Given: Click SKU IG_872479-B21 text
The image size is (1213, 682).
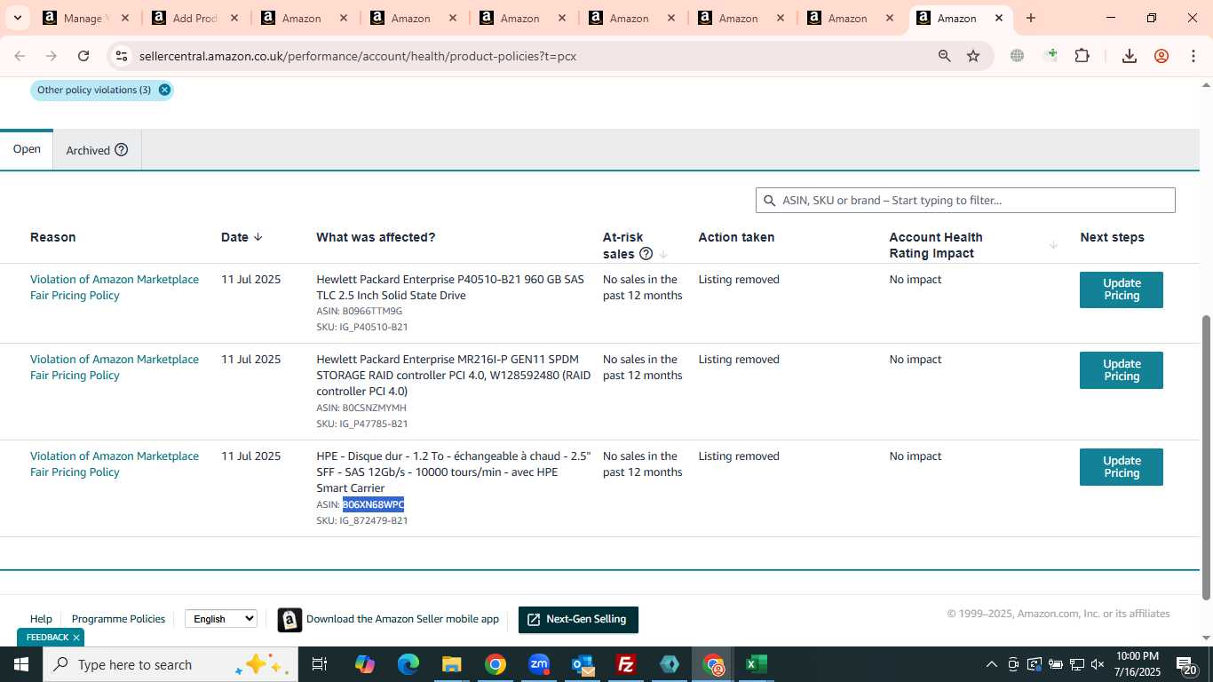Looking at the screenshot, I should coord(362,520).
